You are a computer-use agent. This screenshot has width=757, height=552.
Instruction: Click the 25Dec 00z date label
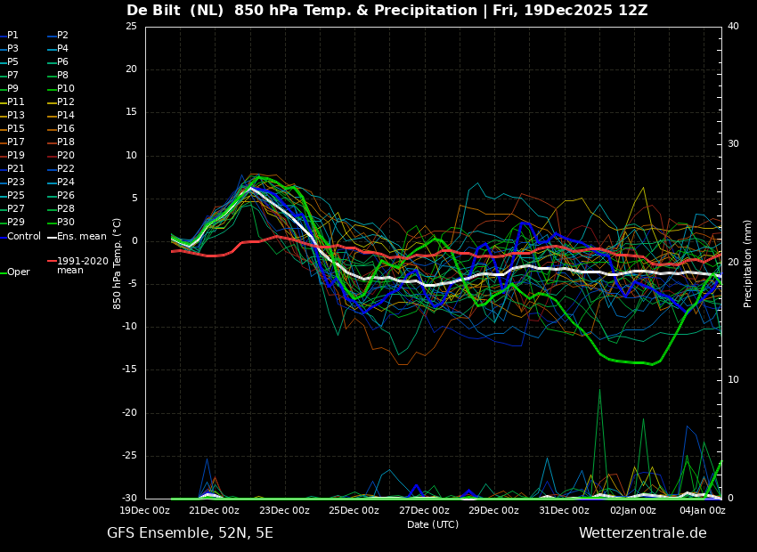click(x=354, y=510)
